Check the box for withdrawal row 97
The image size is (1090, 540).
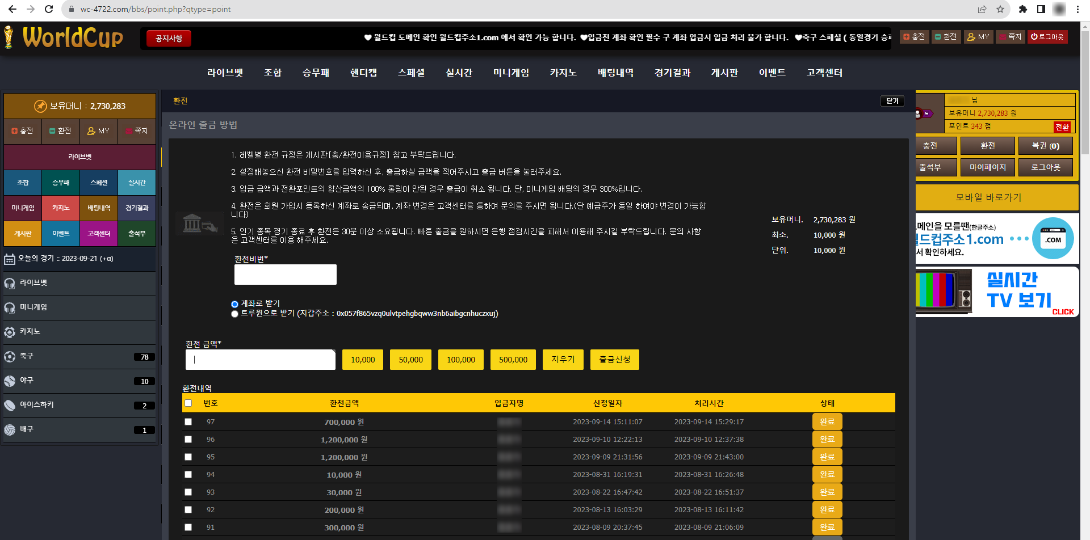pyautogui.click(x=188, y=422)
